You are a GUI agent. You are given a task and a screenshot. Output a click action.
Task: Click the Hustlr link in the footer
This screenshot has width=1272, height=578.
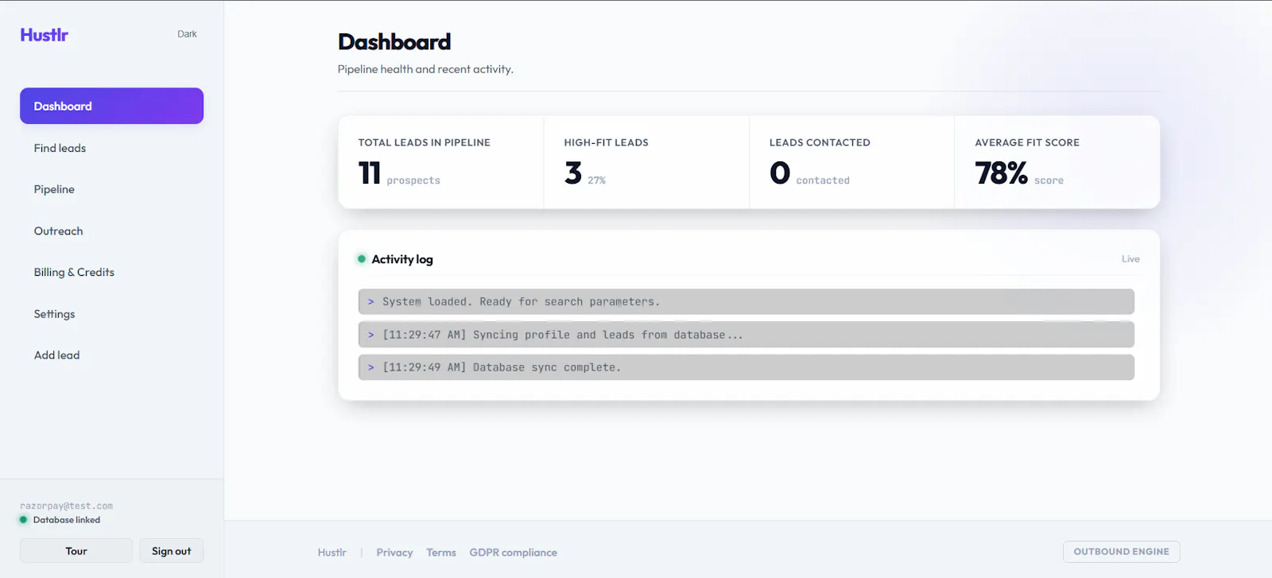click(x=332, y=553)
